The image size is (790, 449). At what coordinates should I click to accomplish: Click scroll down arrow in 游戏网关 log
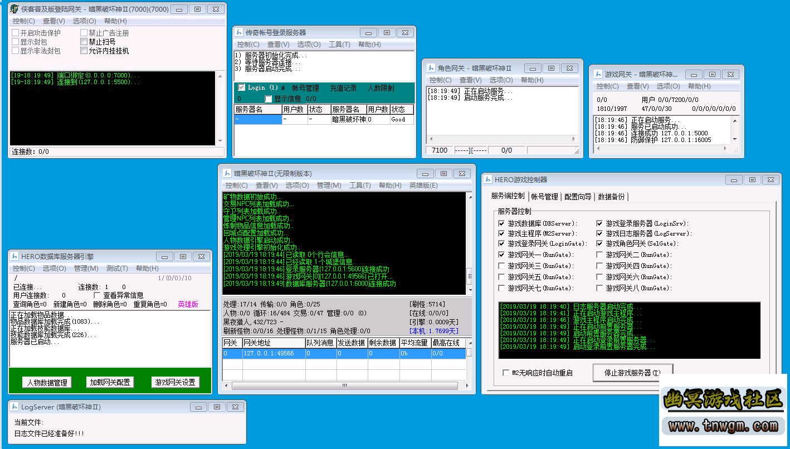click(x=735, y=139)
